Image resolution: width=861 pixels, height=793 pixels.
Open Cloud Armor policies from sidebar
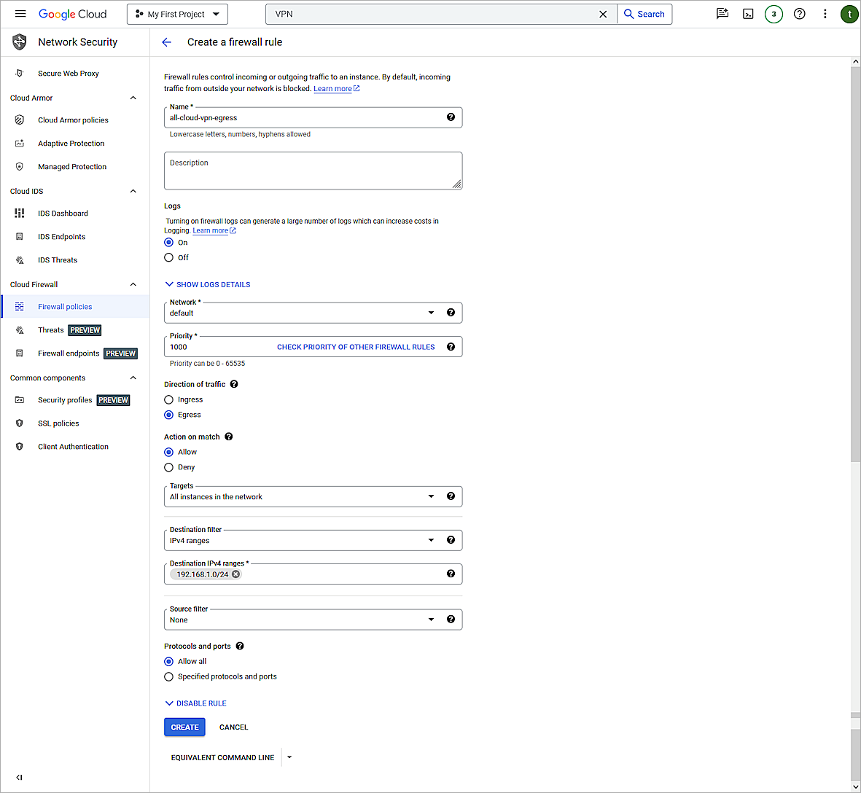73,120
